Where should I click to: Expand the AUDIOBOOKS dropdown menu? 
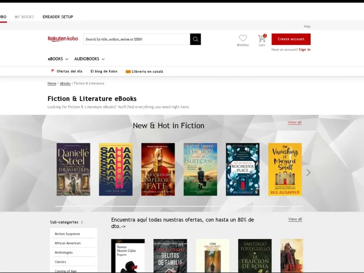coord(89,59)
